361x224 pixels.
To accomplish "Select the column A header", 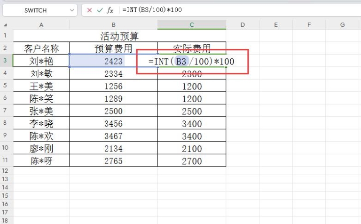I will pyautogui.click(x=41, y=24).
